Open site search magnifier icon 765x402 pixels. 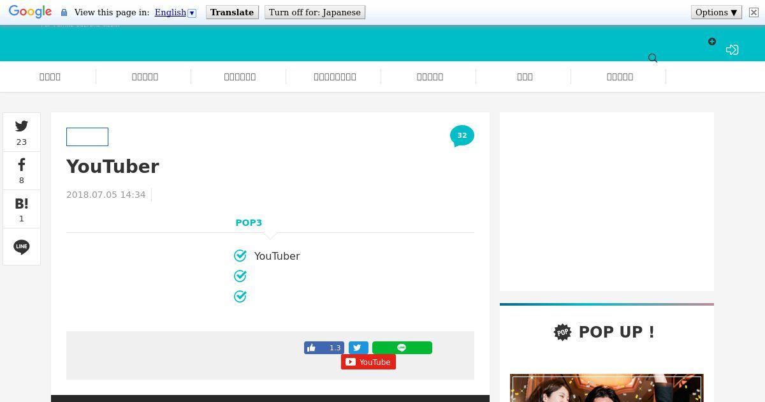coord(653,58)
